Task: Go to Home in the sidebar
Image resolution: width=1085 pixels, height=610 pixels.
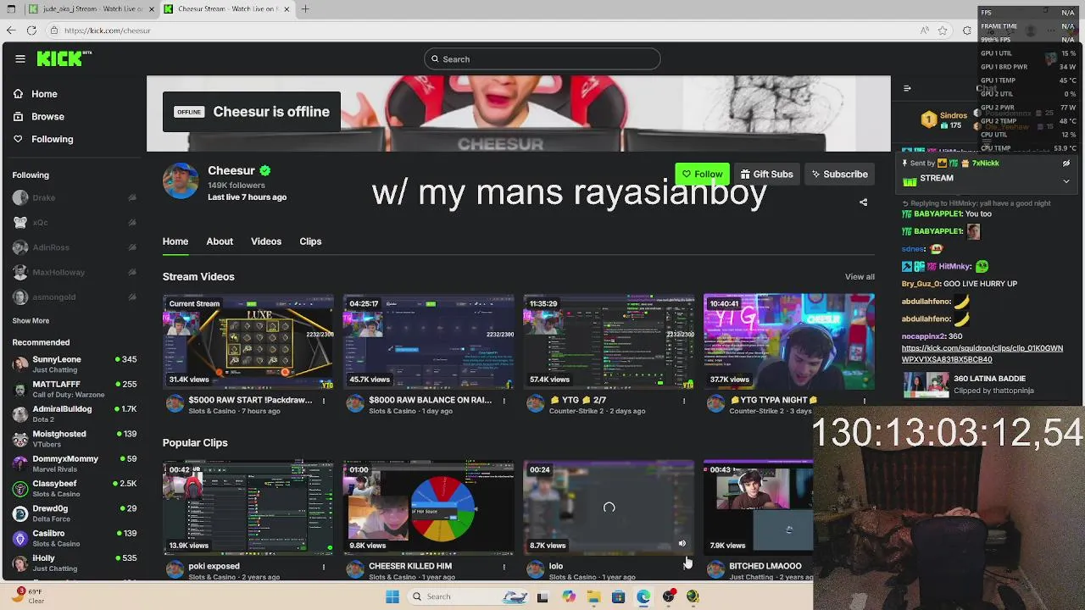Action: 44,94
